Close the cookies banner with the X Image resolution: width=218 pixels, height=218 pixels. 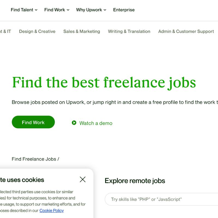click(x=83, y=179)
